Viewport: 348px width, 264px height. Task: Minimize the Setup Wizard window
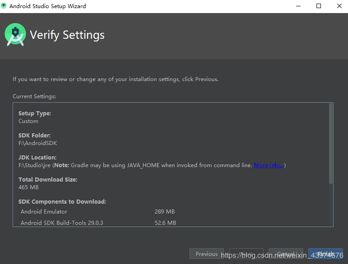coord(298,6)
